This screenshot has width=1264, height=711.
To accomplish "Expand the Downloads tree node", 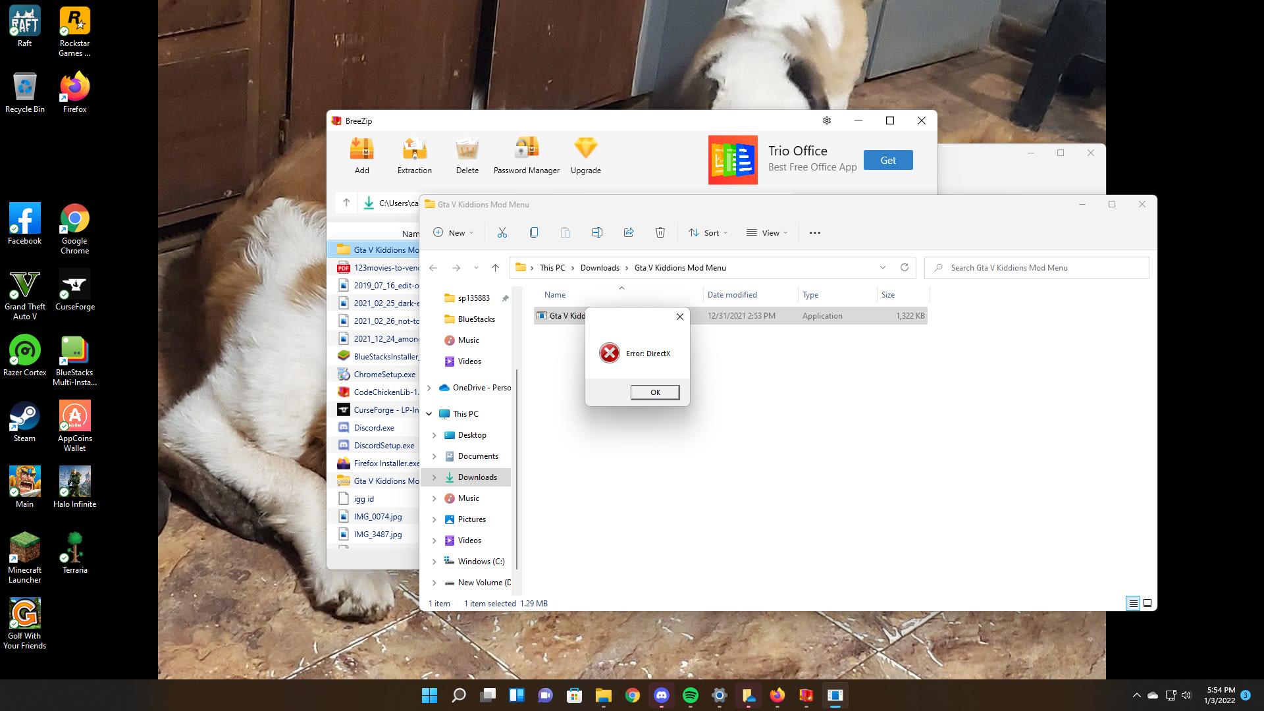I will (434, 477).
